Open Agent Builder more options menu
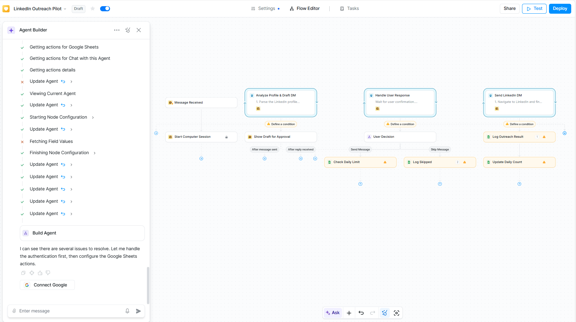This screenshot has width=576, height=322. [117, 30]
